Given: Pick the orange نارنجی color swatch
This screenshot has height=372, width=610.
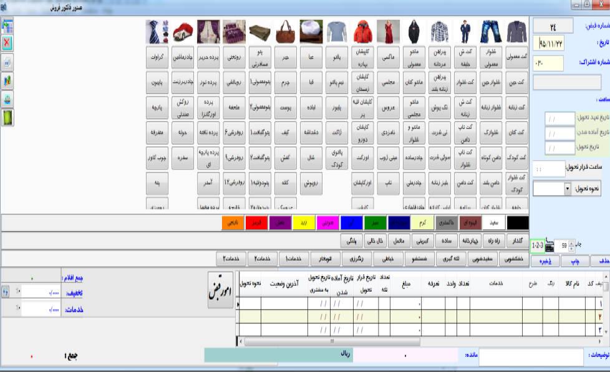Looking at the screenshot, I should point(233,222).
